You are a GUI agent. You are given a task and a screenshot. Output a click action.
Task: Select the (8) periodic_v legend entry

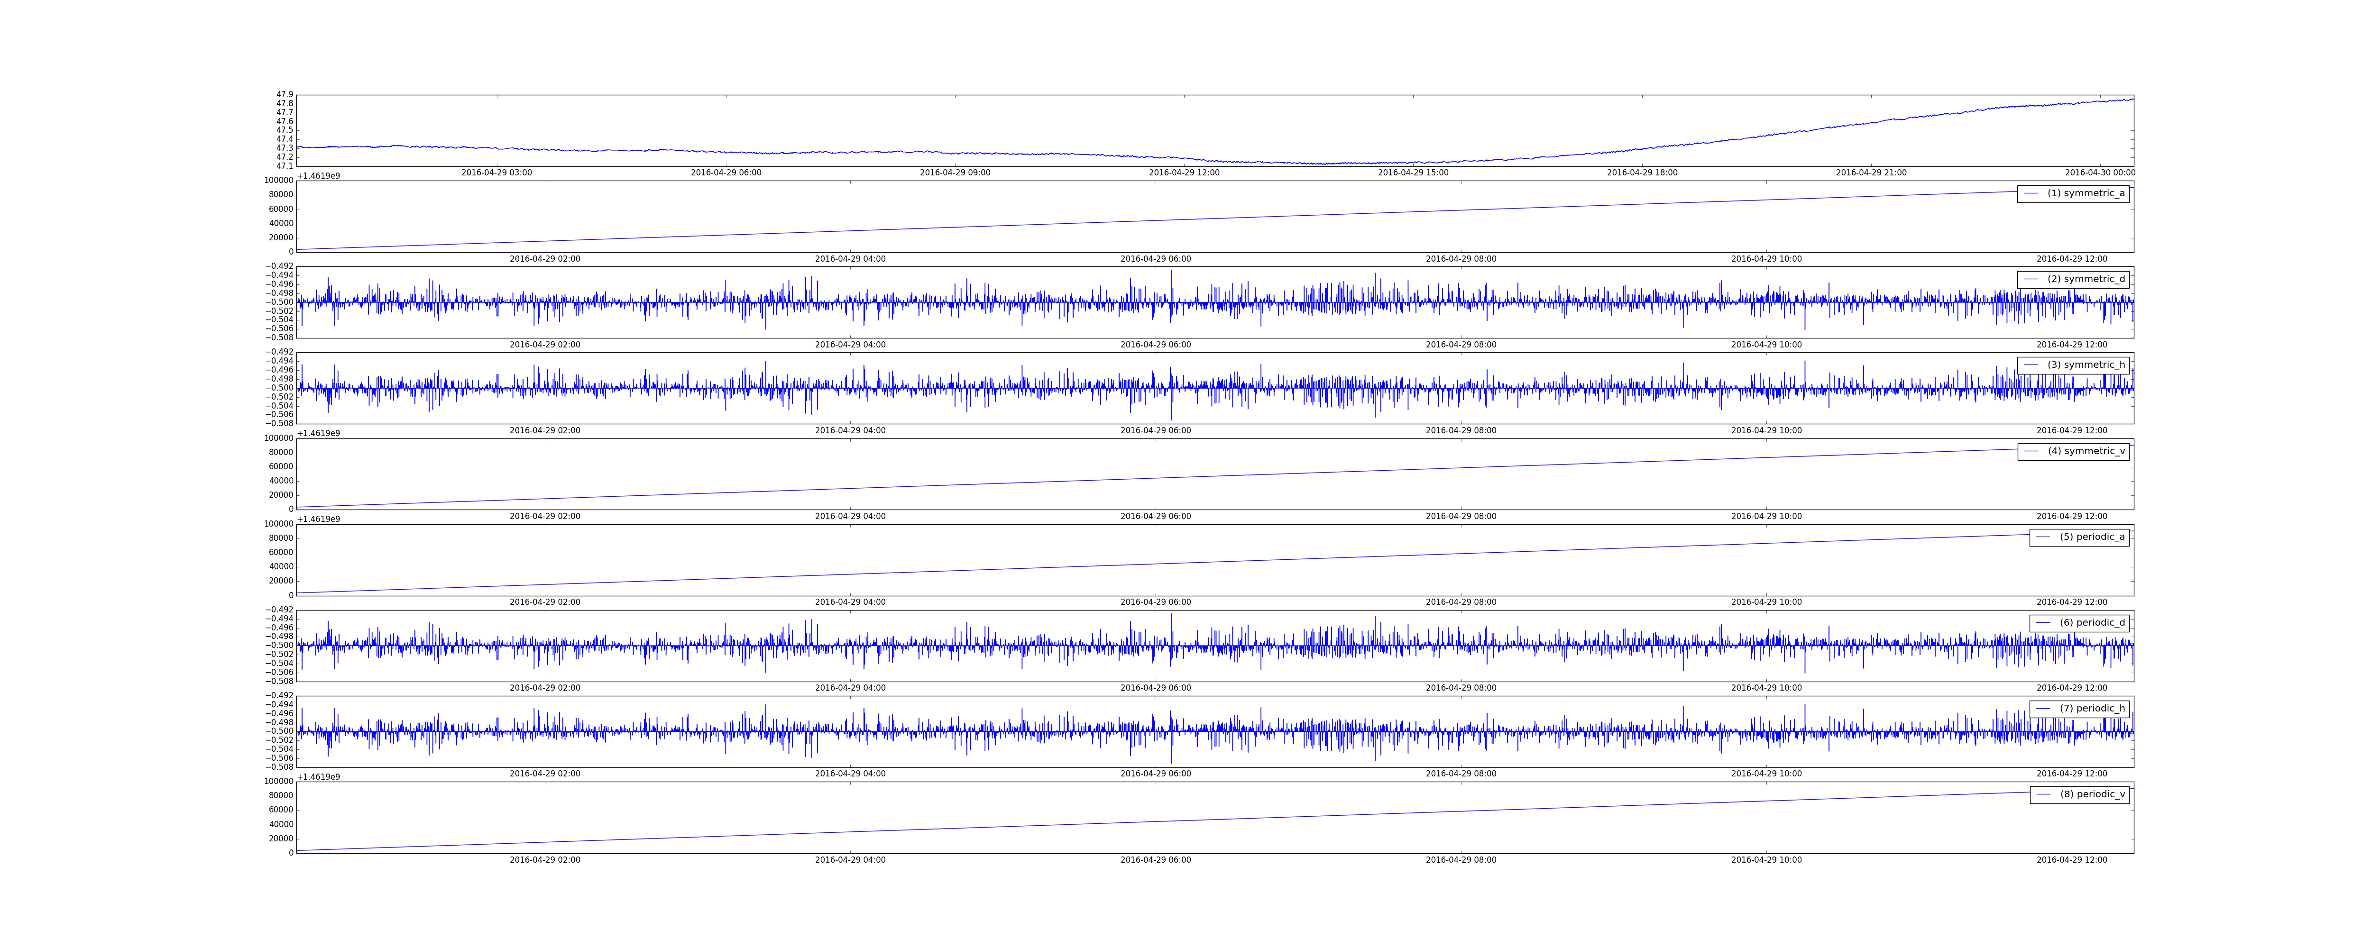(2092, 794)
